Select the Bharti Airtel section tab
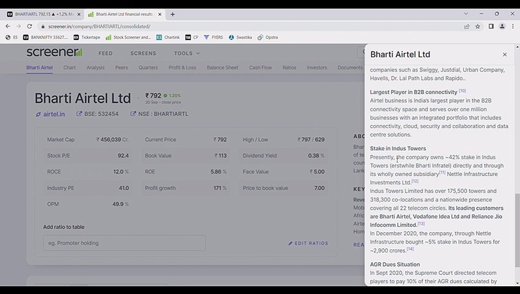The image size is (520, 294). 39,68
